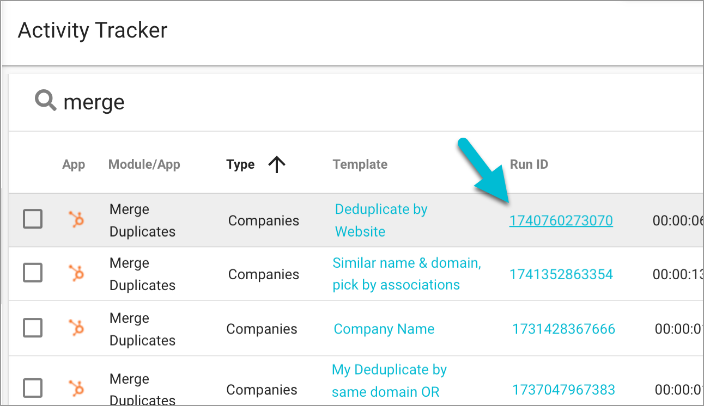
Task: Click HubSpot icon in Deduplicate by Website row
Action: point(75,220)
